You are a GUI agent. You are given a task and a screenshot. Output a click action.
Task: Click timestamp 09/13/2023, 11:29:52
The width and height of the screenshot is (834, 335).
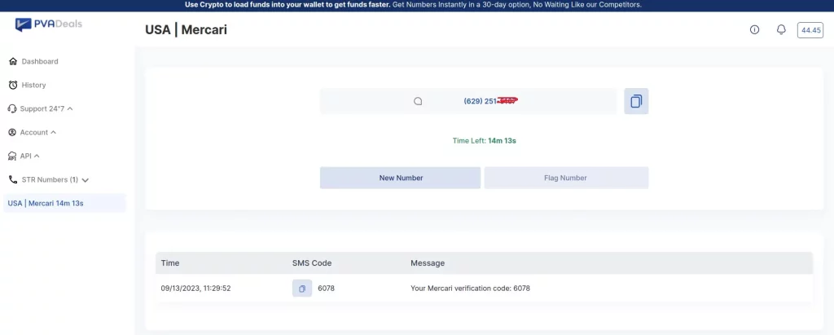tap(195, 288)
